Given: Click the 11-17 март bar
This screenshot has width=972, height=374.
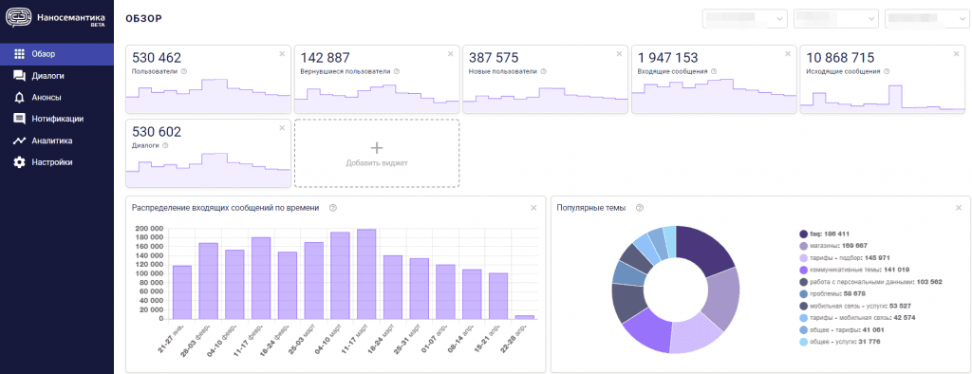Looking at the screenshot, I should pyautogui.click(x=365, y=274).
